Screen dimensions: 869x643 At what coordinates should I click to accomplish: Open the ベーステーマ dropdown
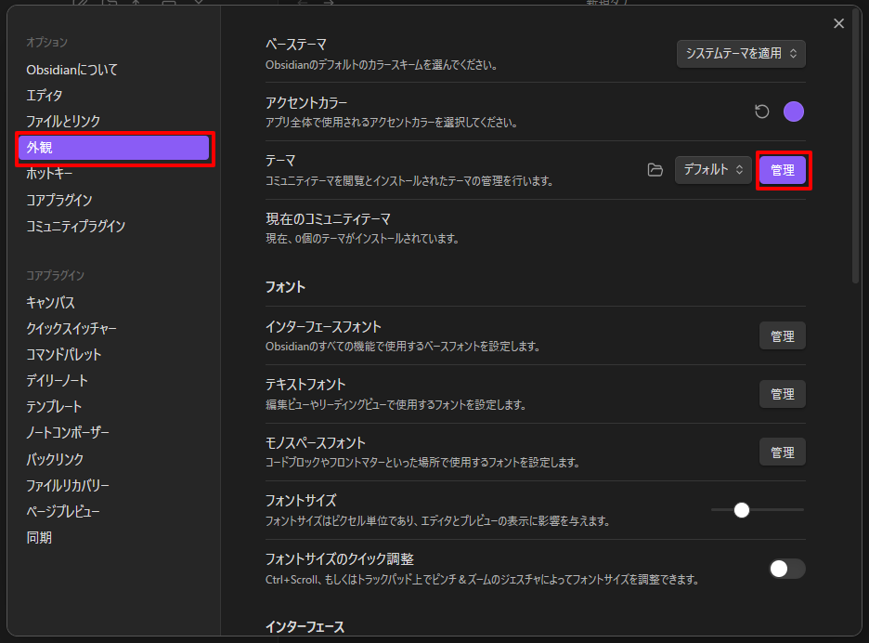pyautogui.click(x=741, y=54)
